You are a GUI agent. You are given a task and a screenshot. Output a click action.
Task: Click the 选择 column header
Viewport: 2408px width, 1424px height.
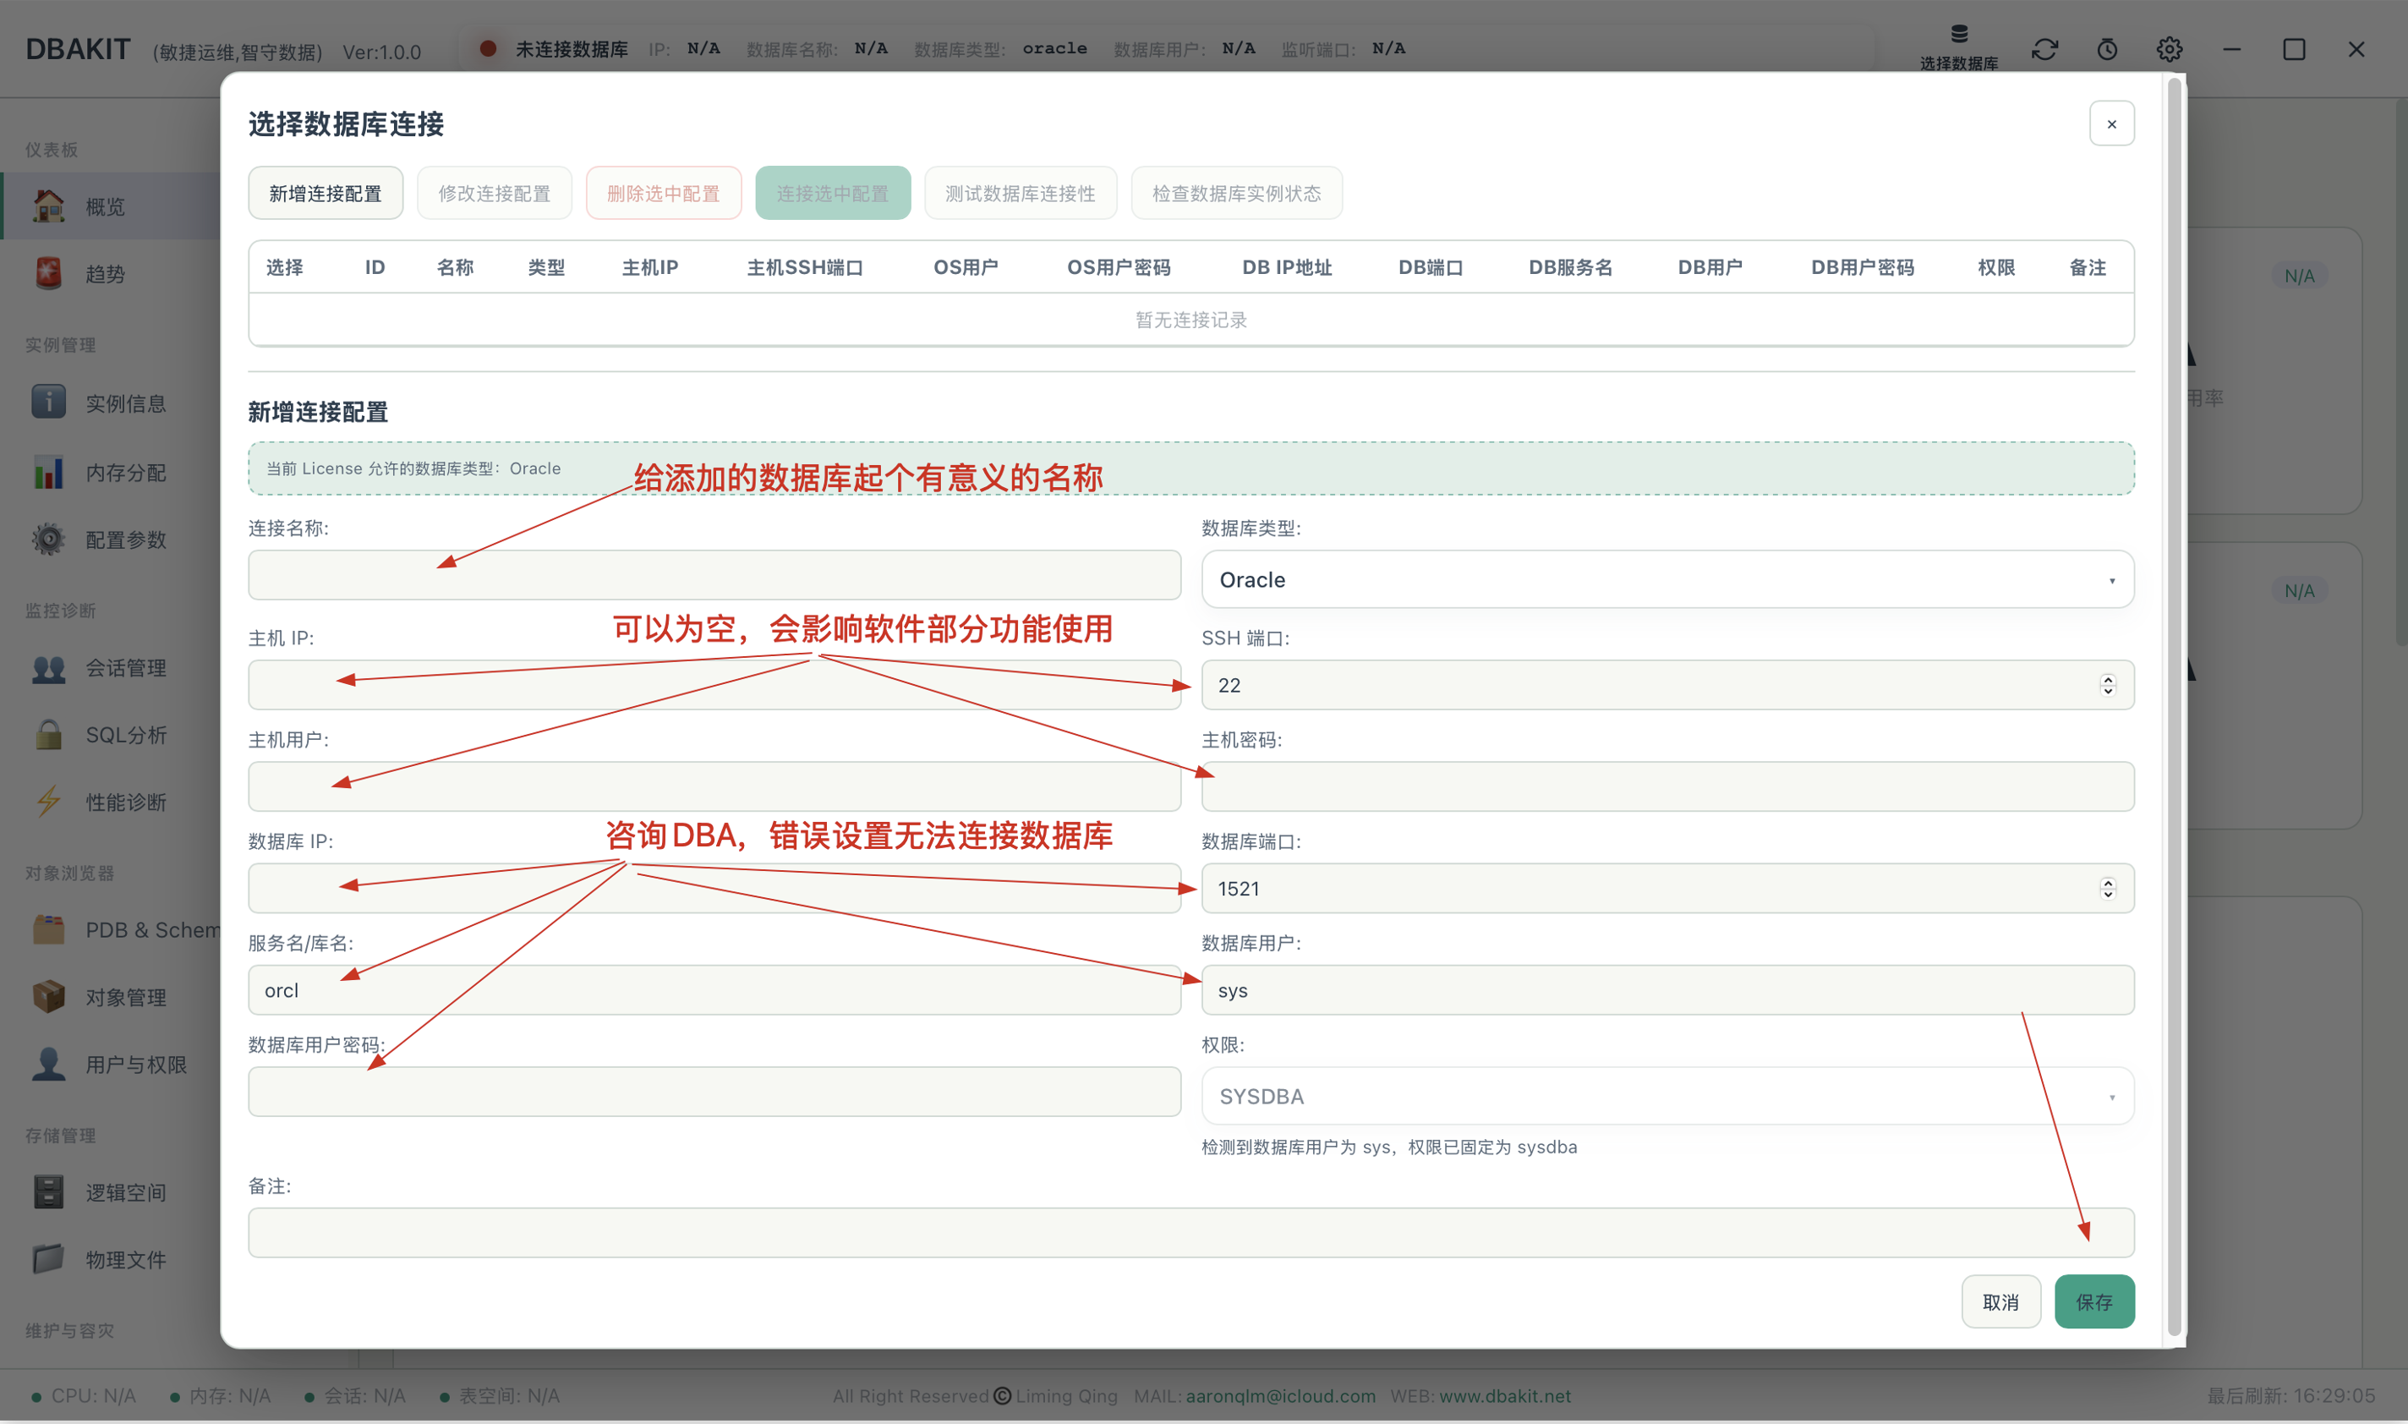[284, 268]
